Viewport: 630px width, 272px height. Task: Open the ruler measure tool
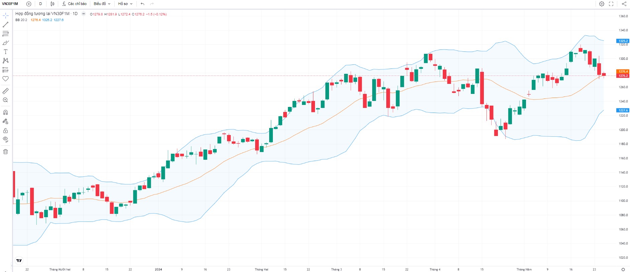5,91
